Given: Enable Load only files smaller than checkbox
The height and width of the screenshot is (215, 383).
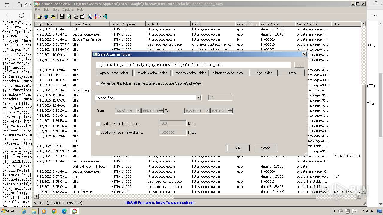Looking at the screenshot, I should point(98,133).
